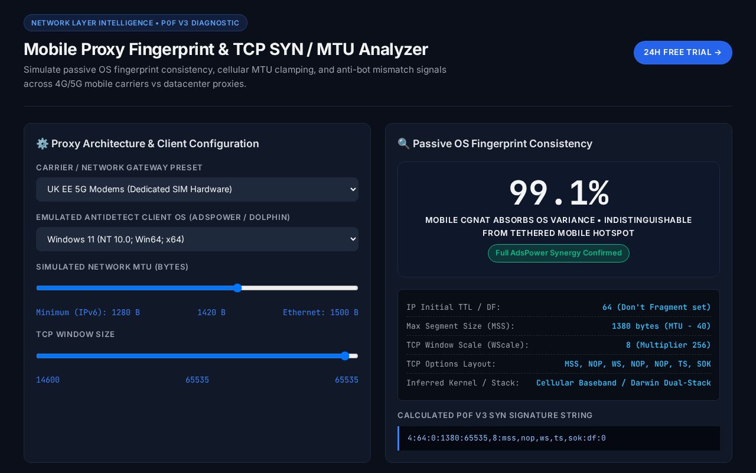Click the '8 (Multiplier 256)' value
Viewport: 756px width, 473px height.
[668, 345]
